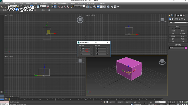The height and width of the screenshot is (105, 188).
Task: Open the MAXScript(X) menu
Action: click(x=92, y=3)
